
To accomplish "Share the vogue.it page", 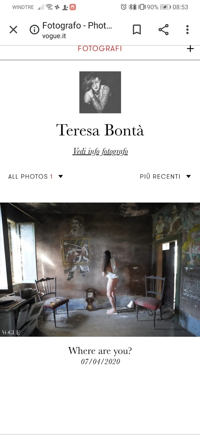I will (x=163, y=30).
